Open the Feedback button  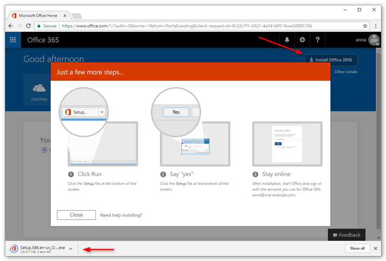pyautogui.click(x=347, y=235)
